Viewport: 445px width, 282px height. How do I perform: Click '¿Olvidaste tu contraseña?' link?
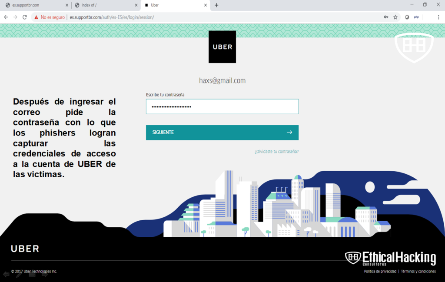click(x=276, y=152)
